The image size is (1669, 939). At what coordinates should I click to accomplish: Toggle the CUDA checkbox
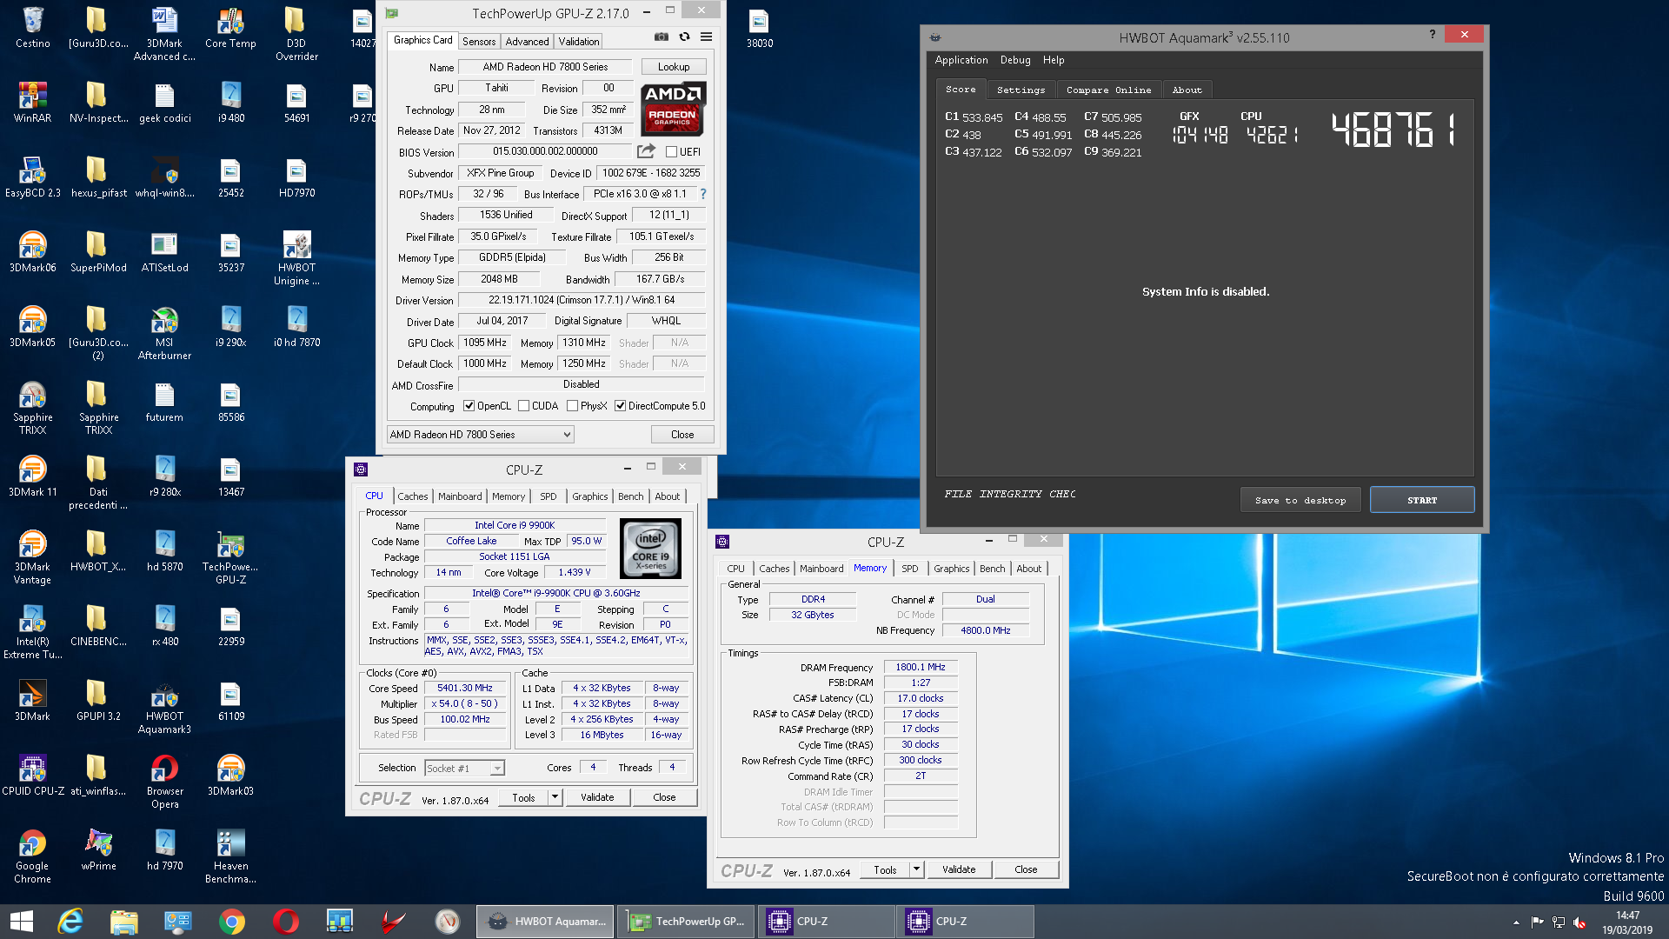(x=524, y=406)
